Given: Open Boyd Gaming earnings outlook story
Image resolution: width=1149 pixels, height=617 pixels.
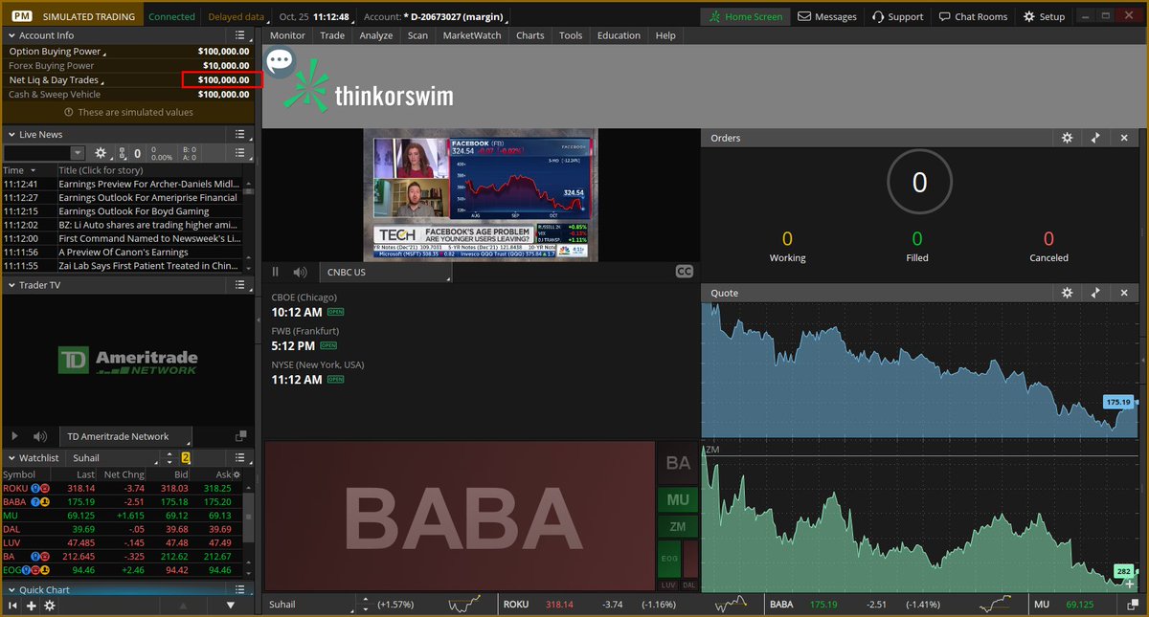Looking at the screenshot, I should 134,211.
